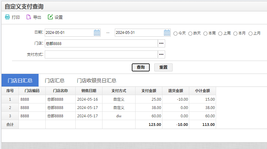This screenshot has height=149, width=267.
Task: Click the 门店编码 column header
Action: [32, 91]
